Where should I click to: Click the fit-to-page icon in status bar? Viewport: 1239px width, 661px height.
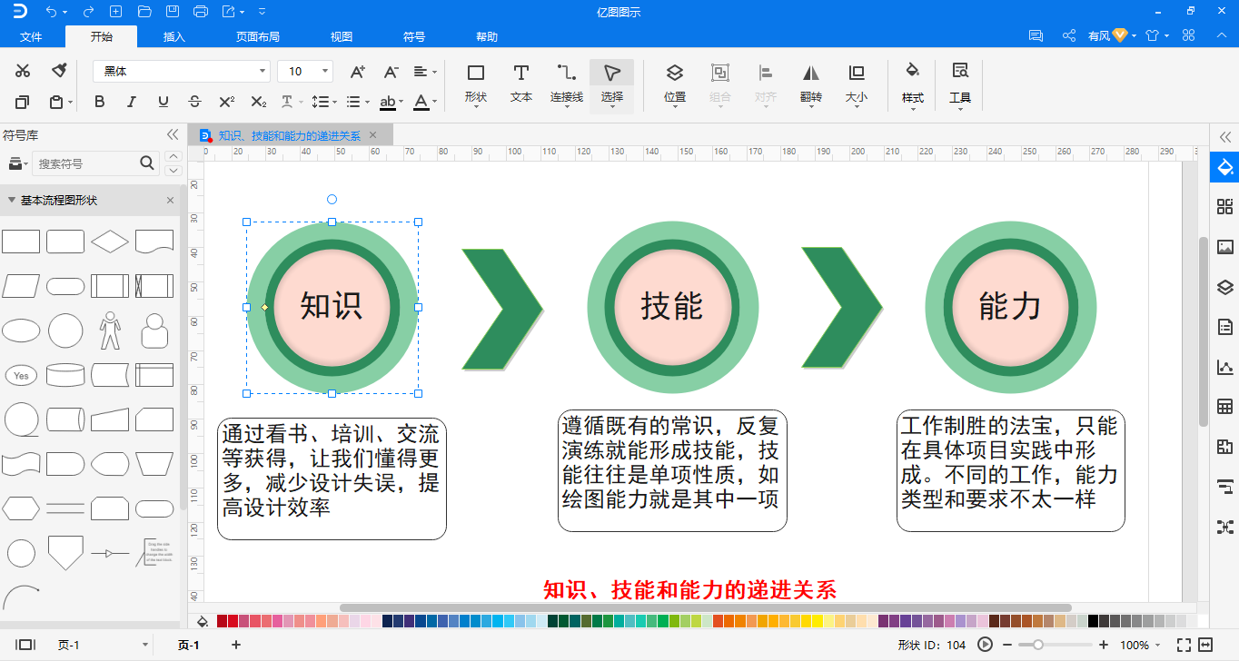coord(1184,645)
